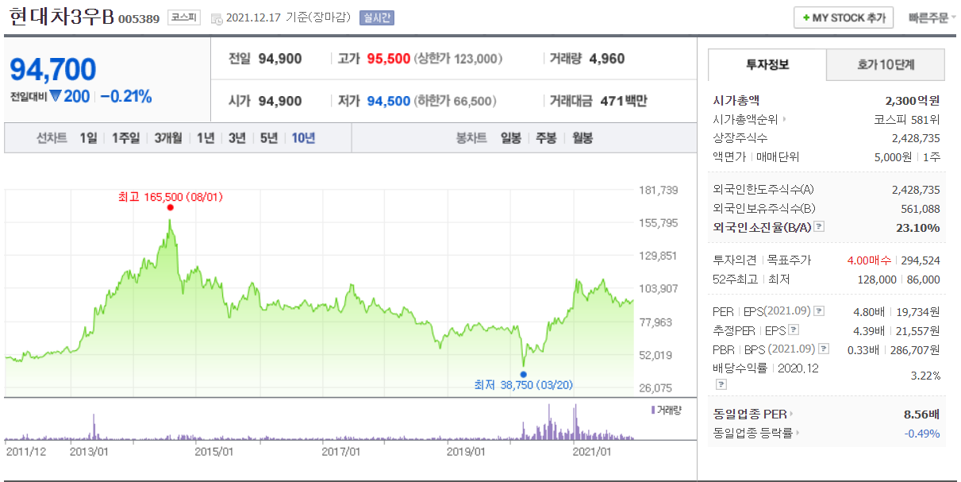Click the help icon under 배당수익률
961x482 pixels.
click(721, 384)
